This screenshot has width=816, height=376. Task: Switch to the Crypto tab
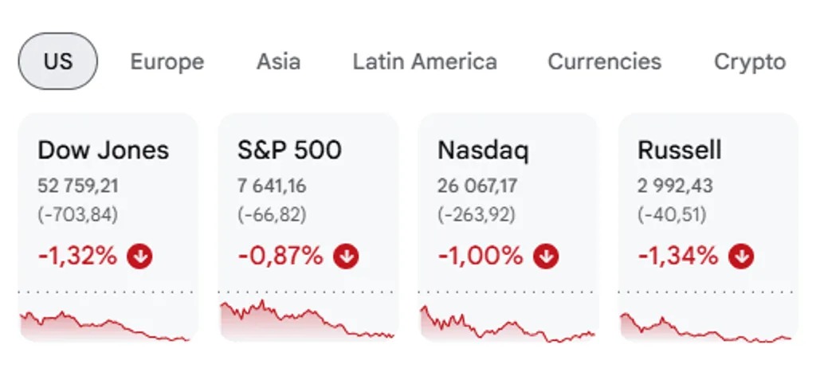click(x=750, y=62)
